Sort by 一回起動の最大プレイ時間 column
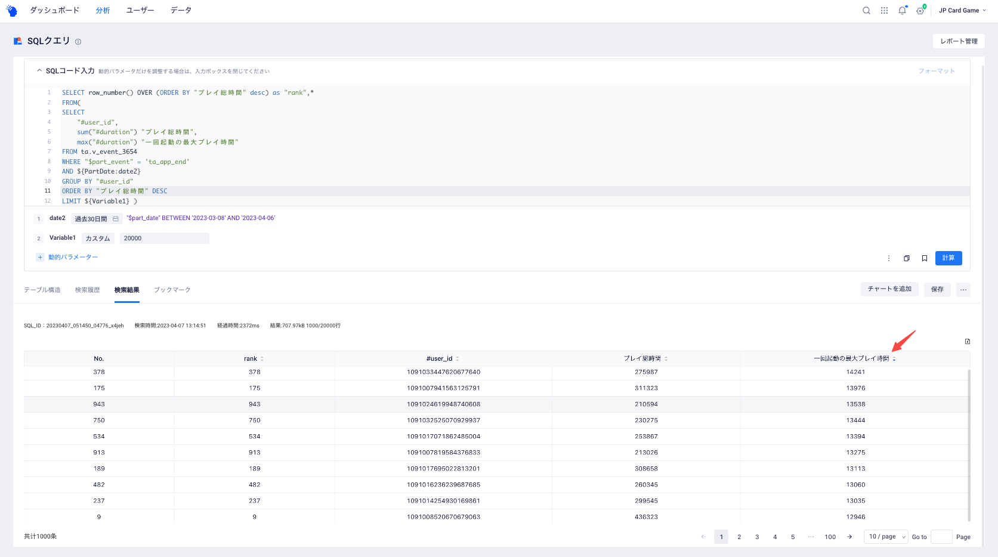 pos(894,359)
